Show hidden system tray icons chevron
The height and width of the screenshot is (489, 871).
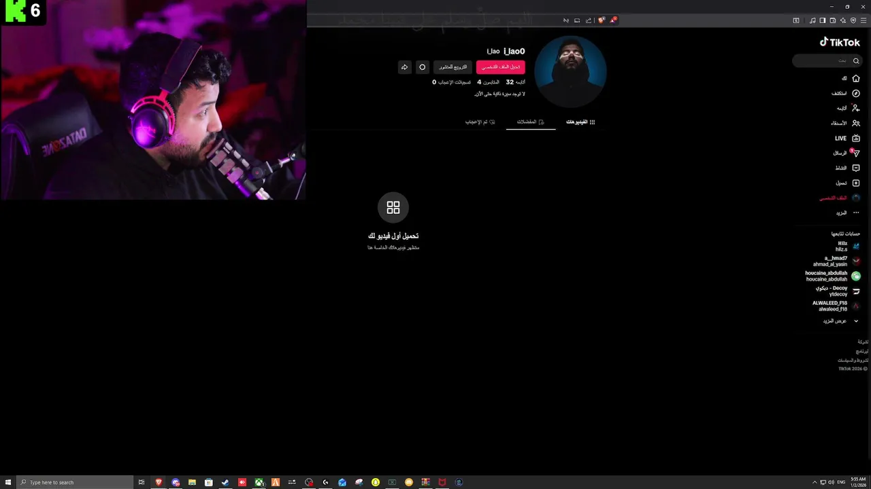click(x=815, y=482)
